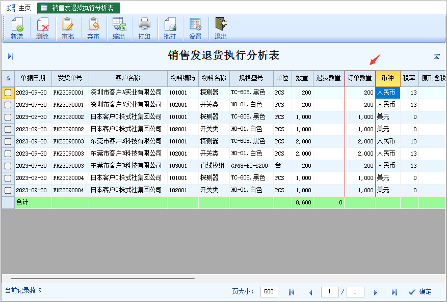447x302 pixels.
Task: Export data with the 输出 icon
Action: coord(119,28)
